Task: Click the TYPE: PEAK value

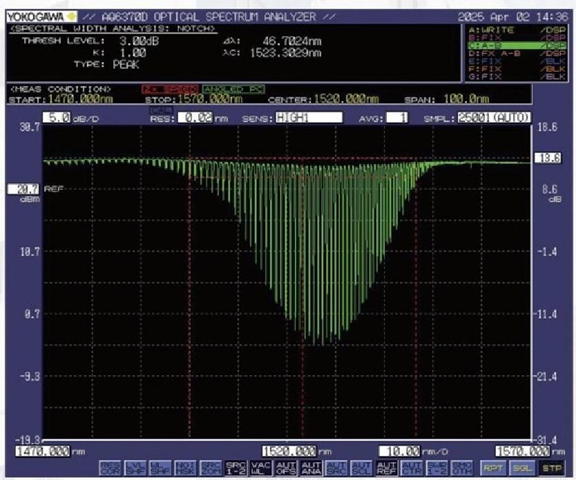Action: 126,65
